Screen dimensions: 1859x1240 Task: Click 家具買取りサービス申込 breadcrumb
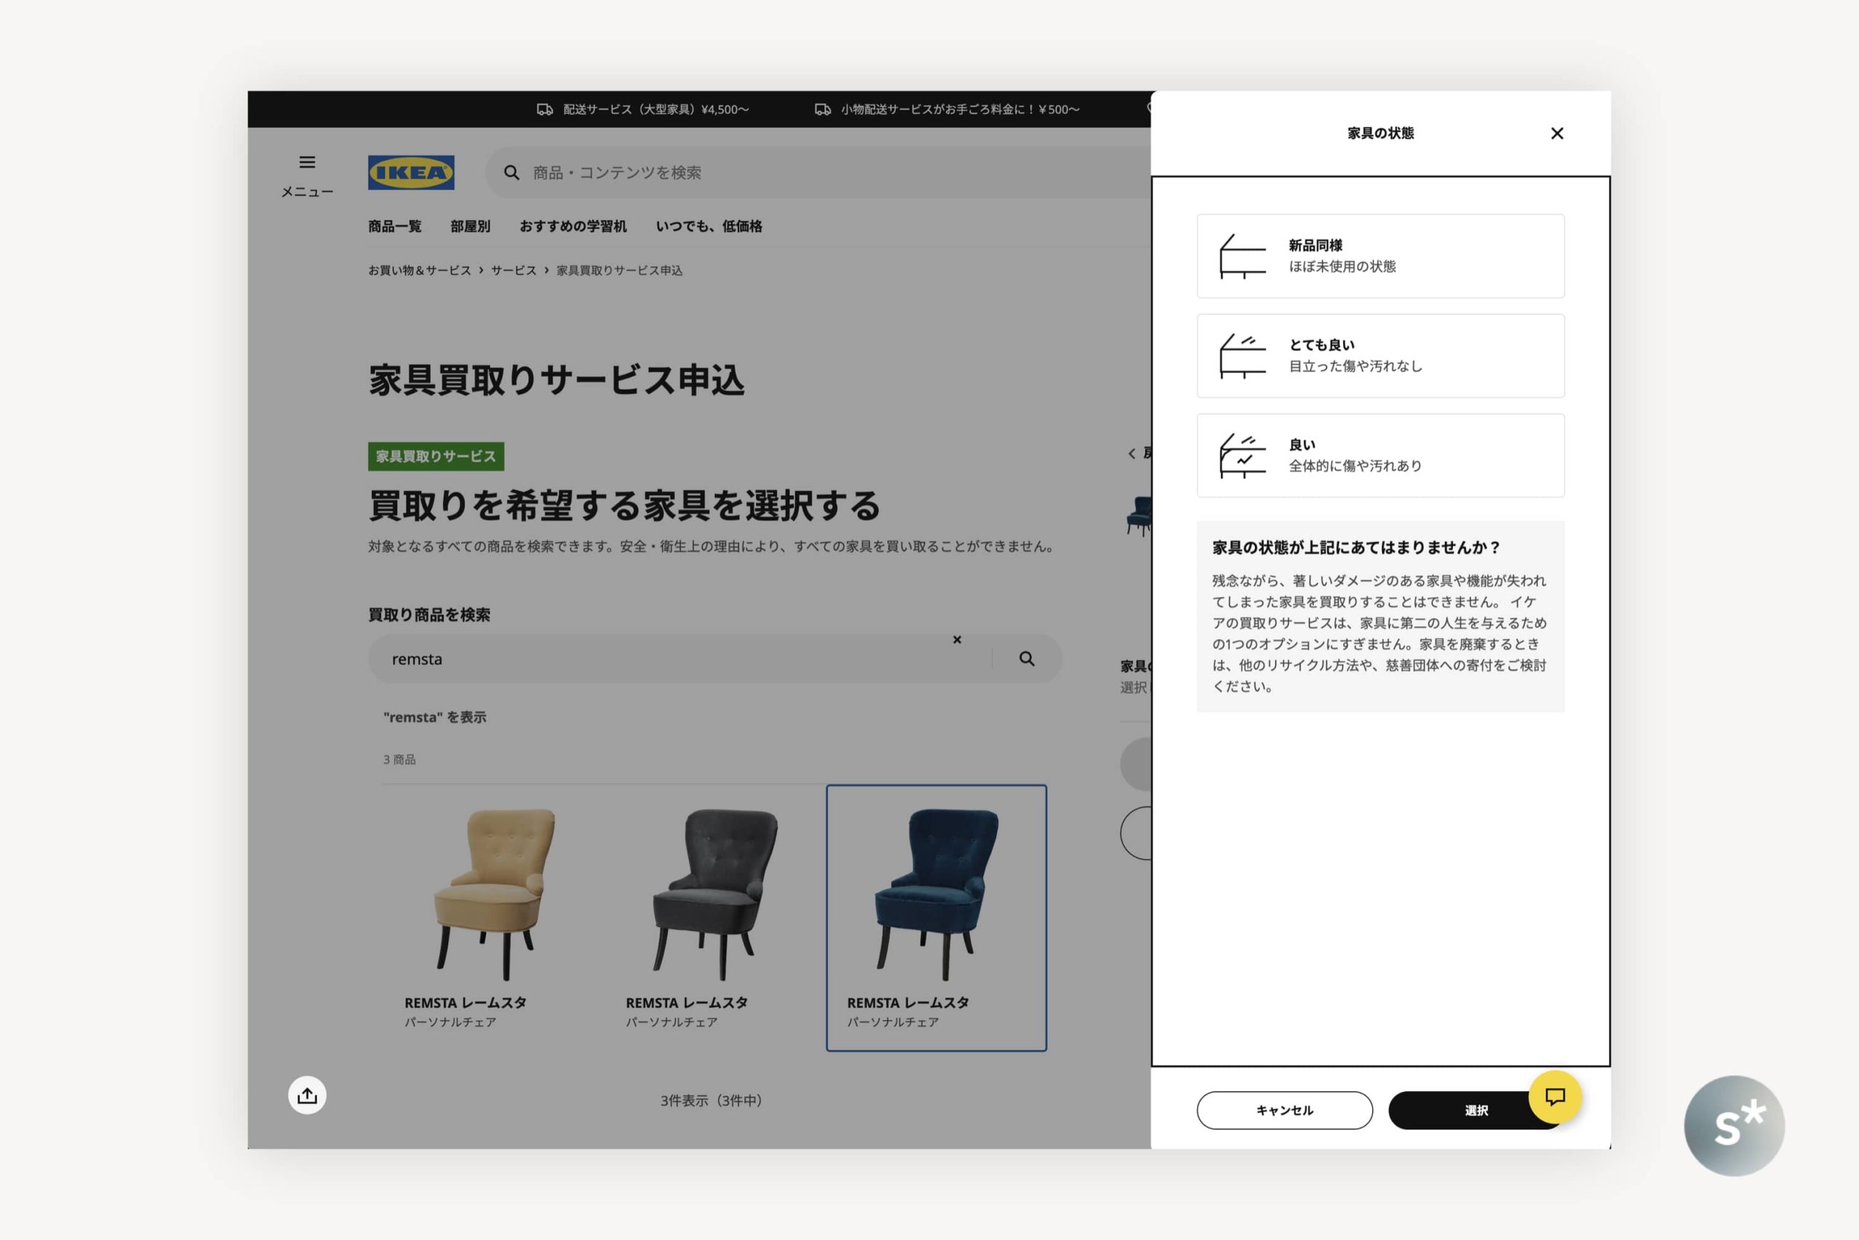click(619, 270)
